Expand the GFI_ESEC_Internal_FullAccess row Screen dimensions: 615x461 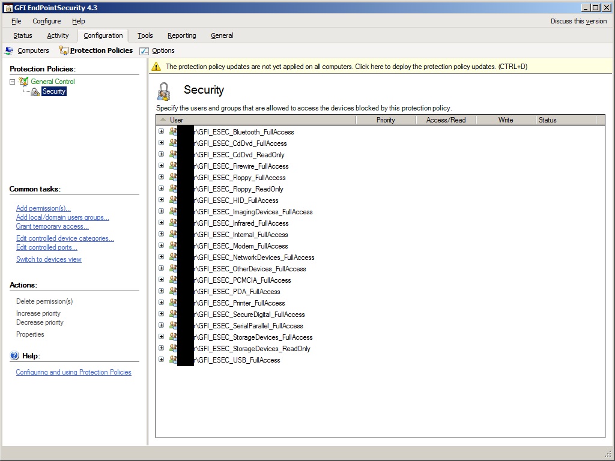click(161, 234)
